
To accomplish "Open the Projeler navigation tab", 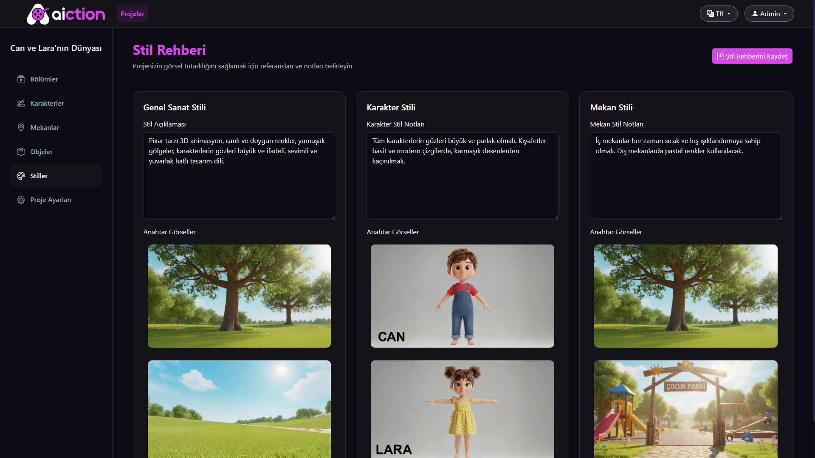I will pyautogui.click(x=132, y=14).
